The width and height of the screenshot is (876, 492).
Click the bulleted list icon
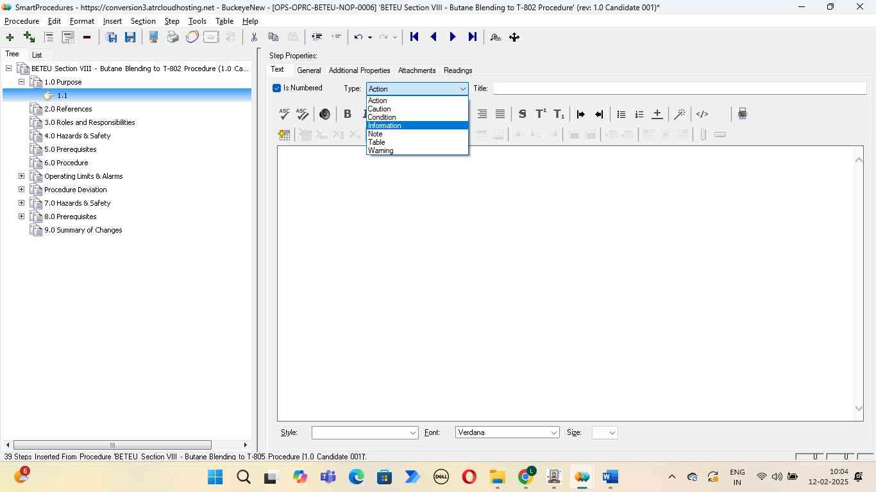click(x=621, y=114)
